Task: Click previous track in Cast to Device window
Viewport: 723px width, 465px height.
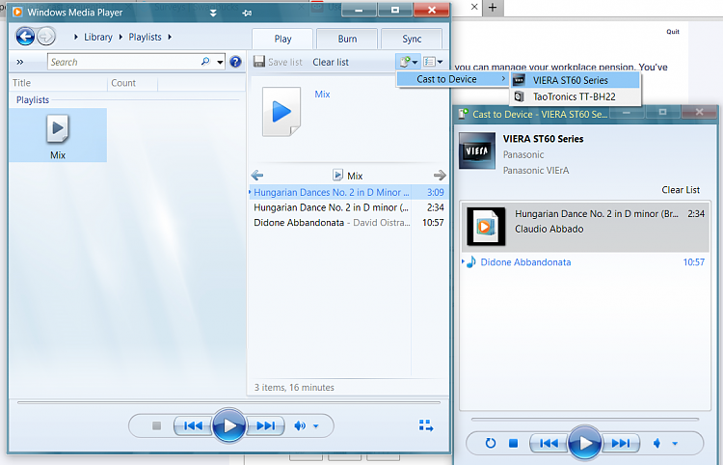Action: pos(548,443)
